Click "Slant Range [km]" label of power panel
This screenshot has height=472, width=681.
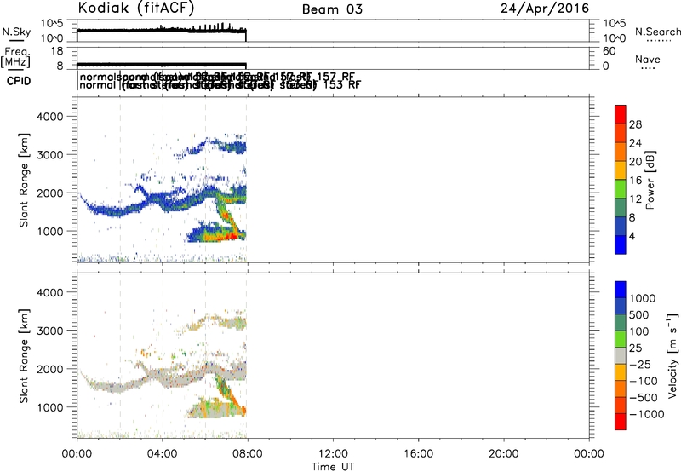pos(24,180)
